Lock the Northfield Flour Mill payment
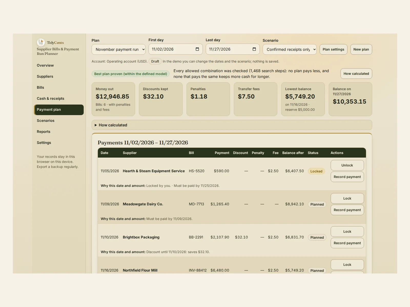The width and height of the screenshot is (410, 307). click(x=347, y=265)
